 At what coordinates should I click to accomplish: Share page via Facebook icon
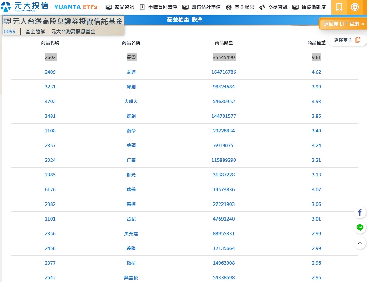[360, 212]
